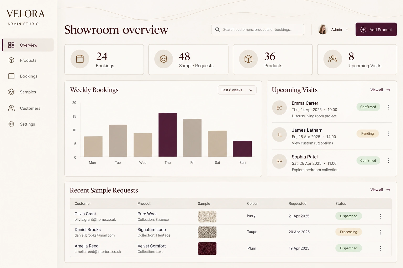403x268 pixels.
Task: Open the Bookings menu item
Action: pyautogui.click(x=28, y=76)
